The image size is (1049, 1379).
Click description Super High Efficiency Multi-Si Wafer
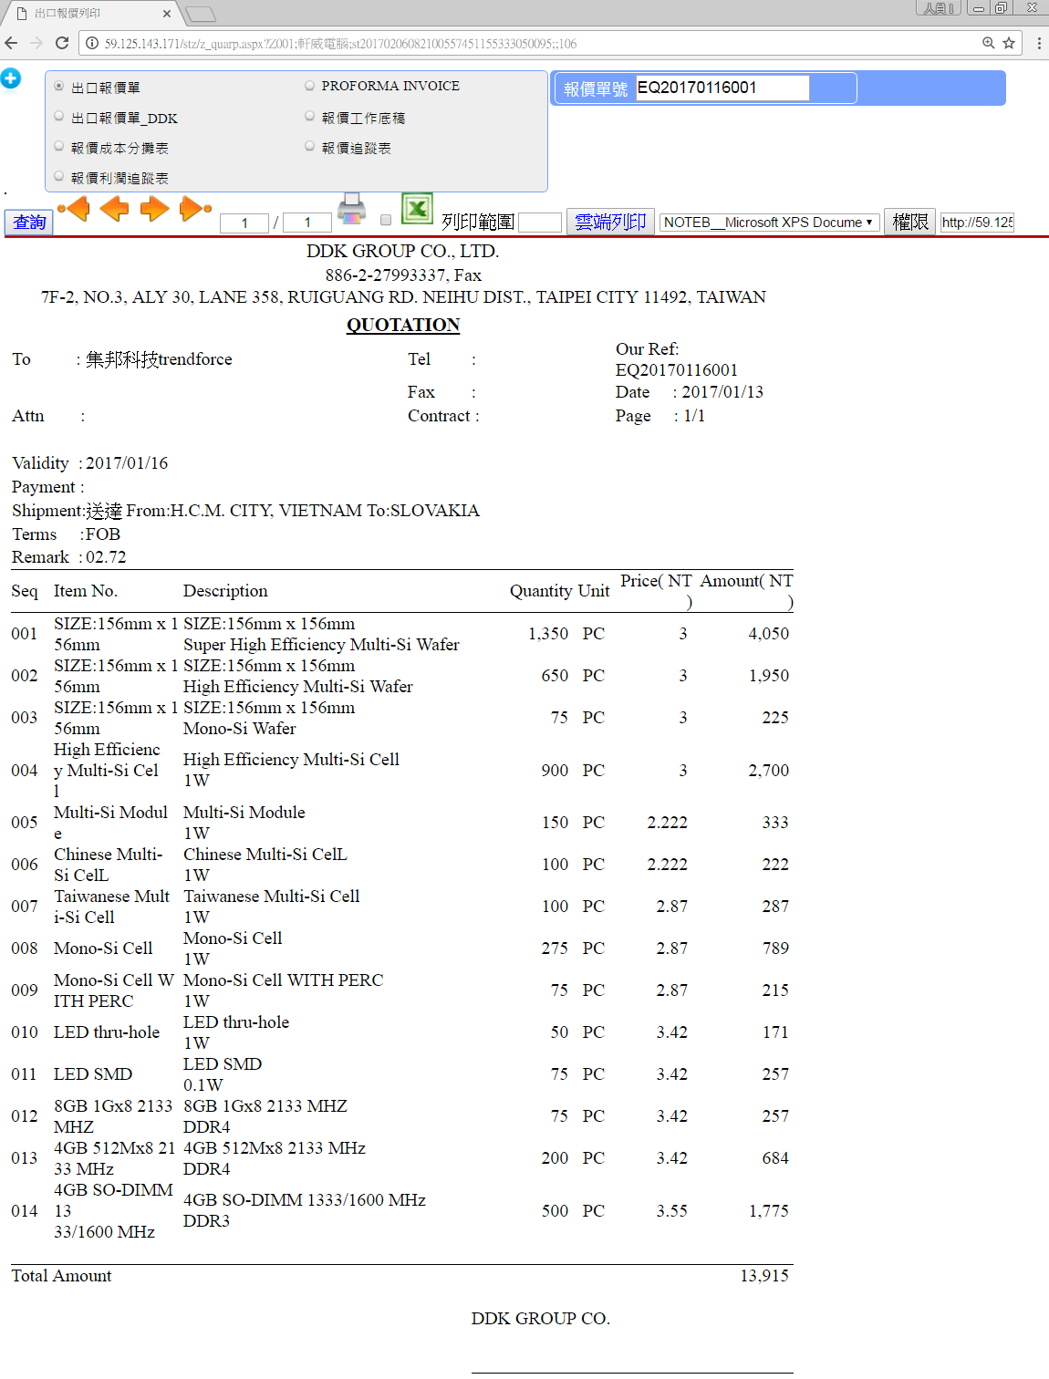point(321,645)
